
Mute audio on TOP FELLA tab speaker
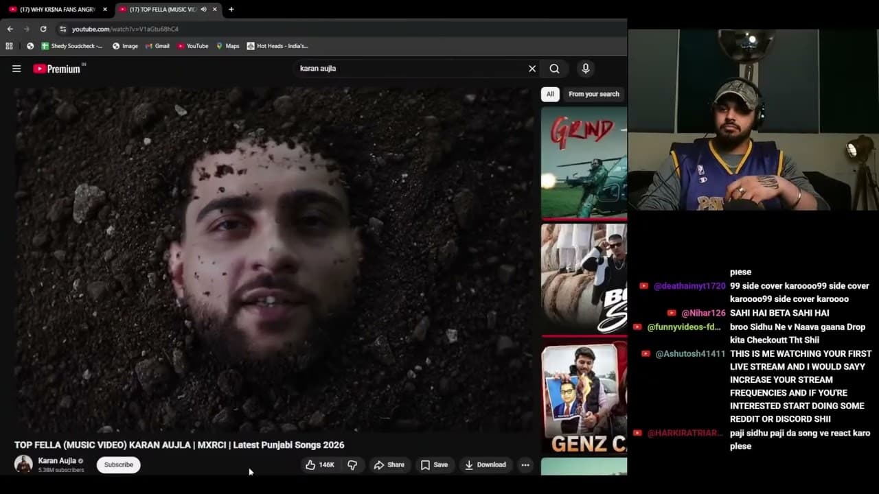[203, 10]
